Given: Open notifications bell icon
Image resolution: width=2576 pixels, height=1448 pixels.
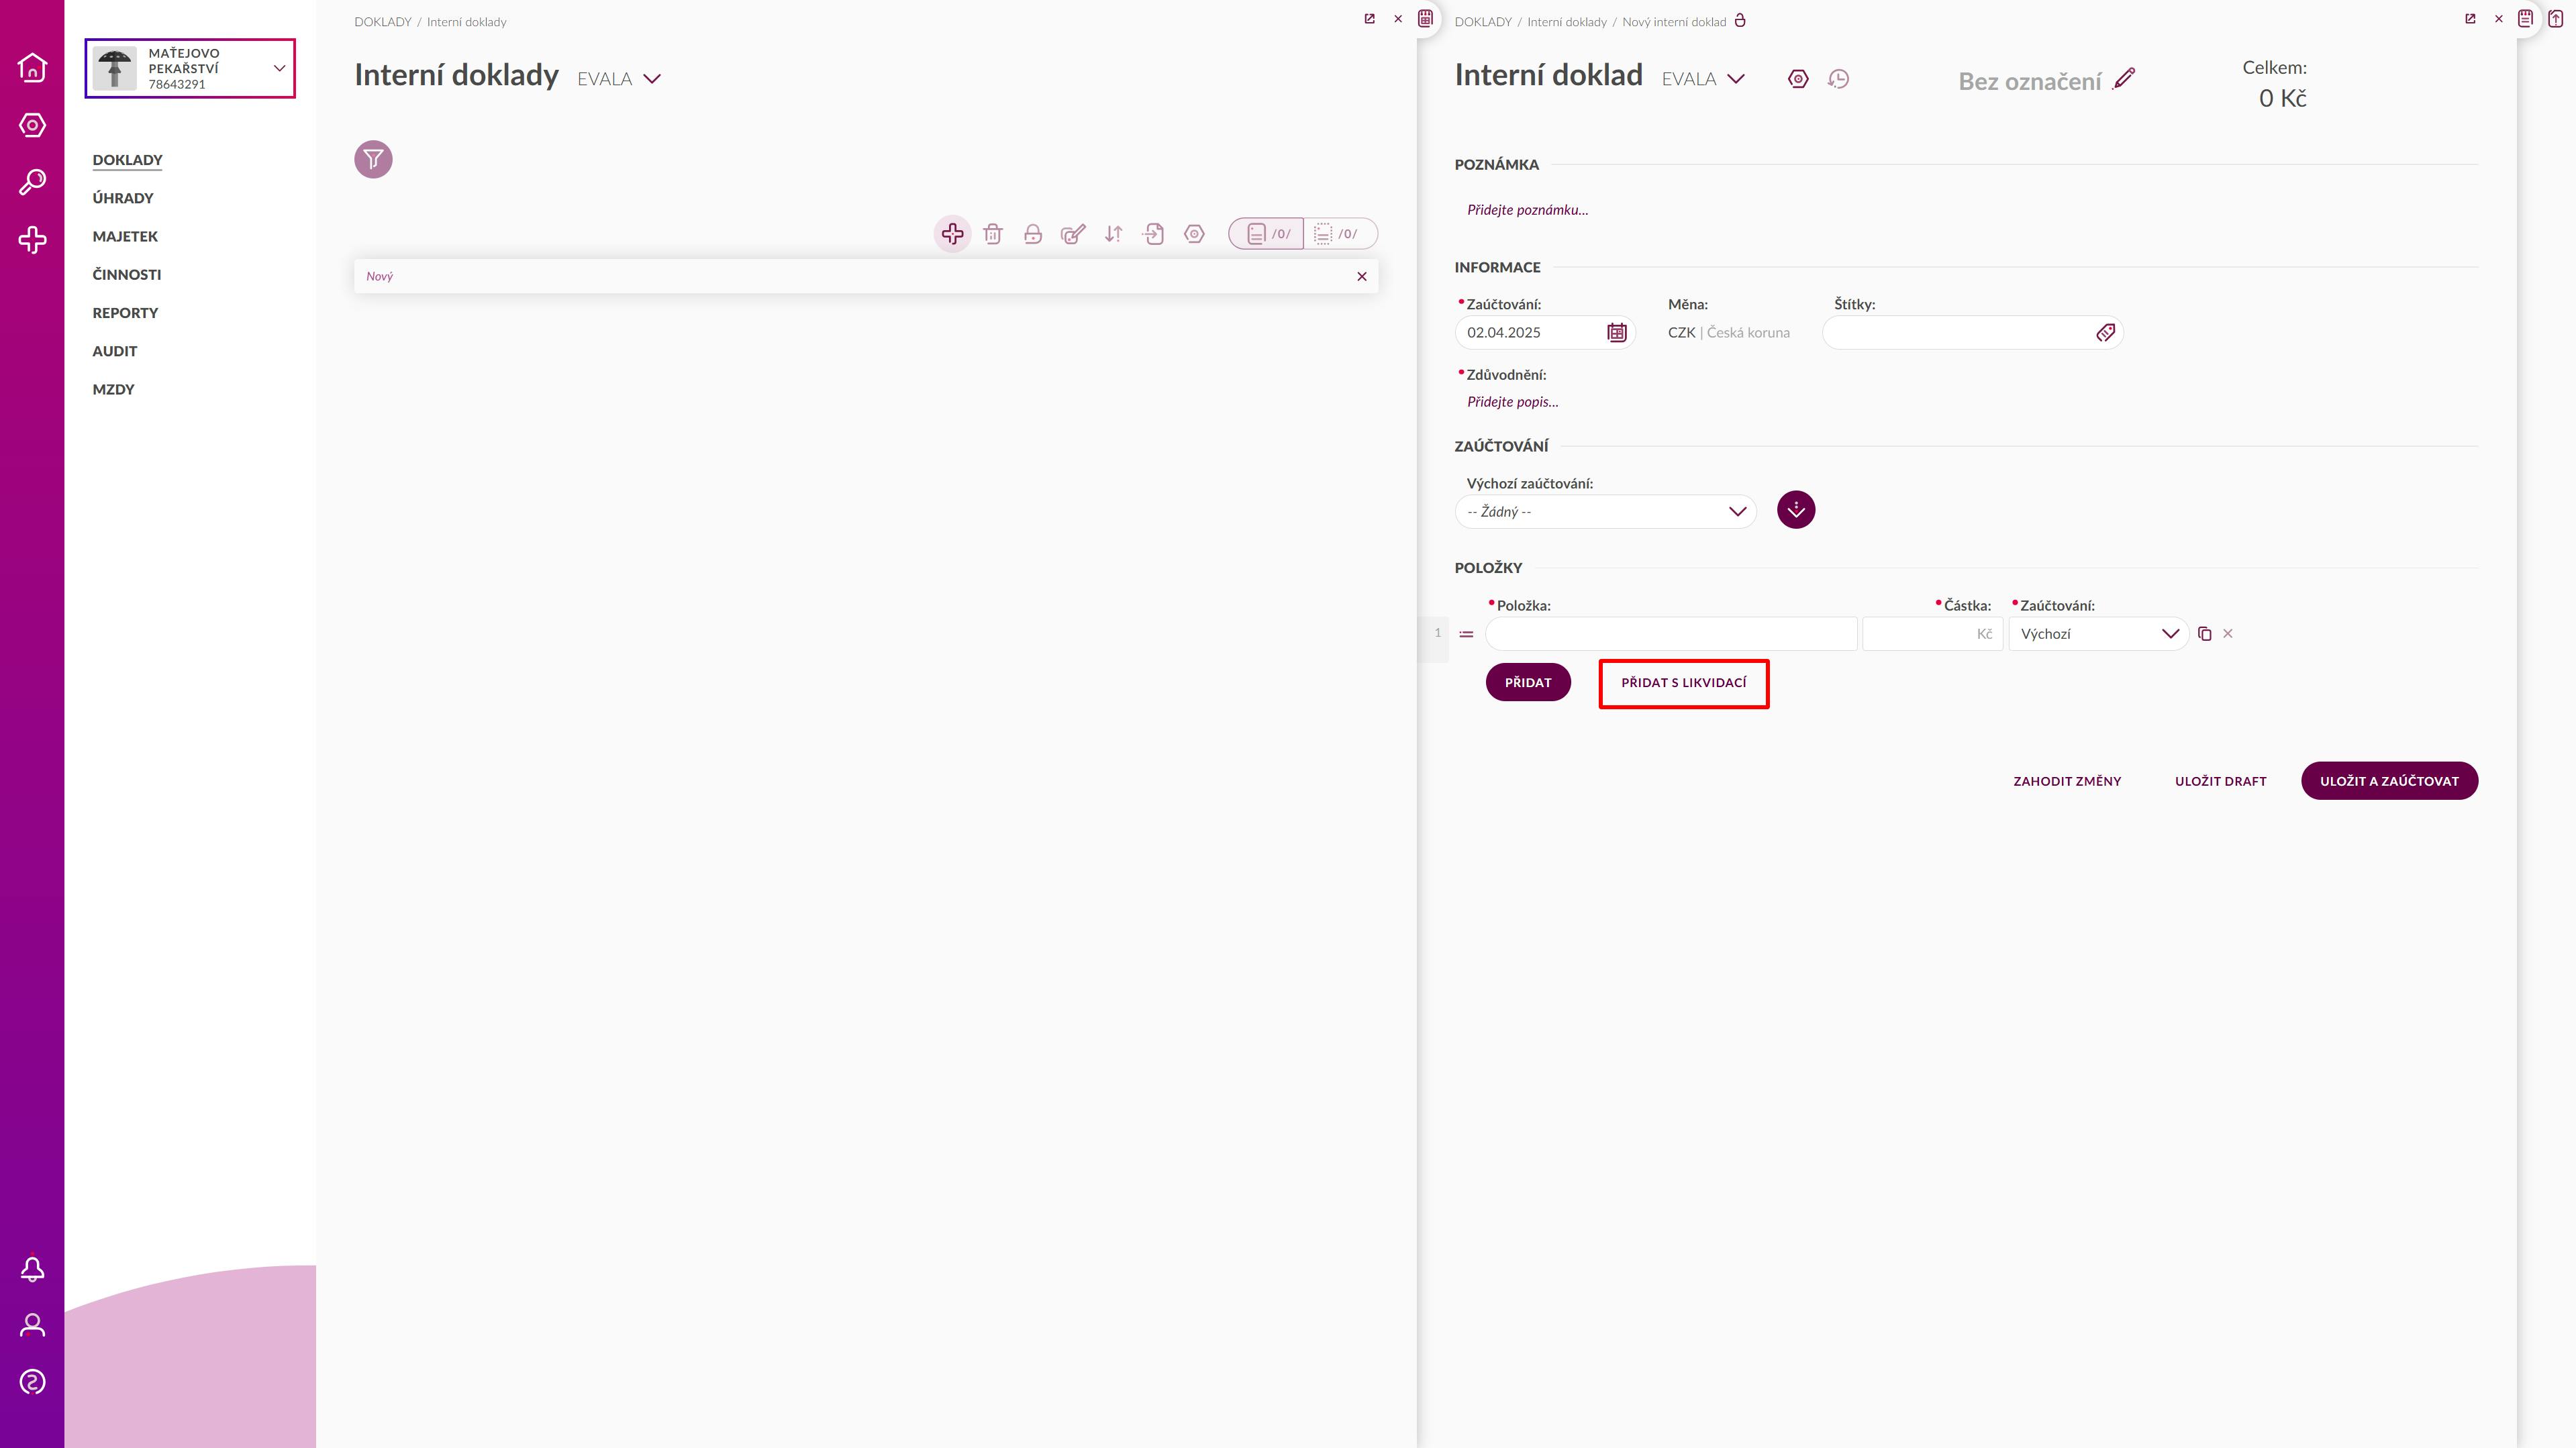Looking at the screenshot, I should pyautogui.click(x=32, y=1268).
